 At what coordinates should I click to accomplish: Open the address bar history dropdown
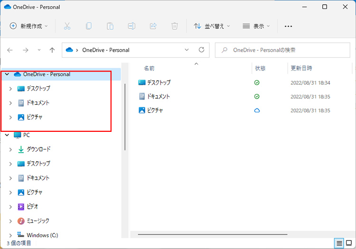(x=187, y=50)
